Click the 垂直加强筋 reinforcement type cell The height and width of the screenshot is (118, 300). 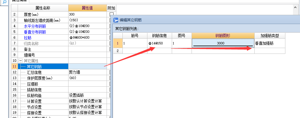(270, 43)
